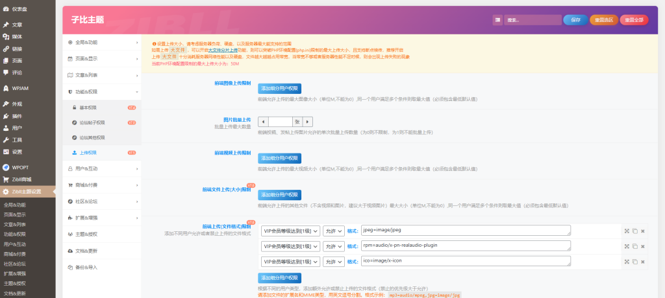Image resolution: width=665 pixels, height=298 pixels.
Task: Open the user condition dropdown on the rpm row
Action: point(290,246)
